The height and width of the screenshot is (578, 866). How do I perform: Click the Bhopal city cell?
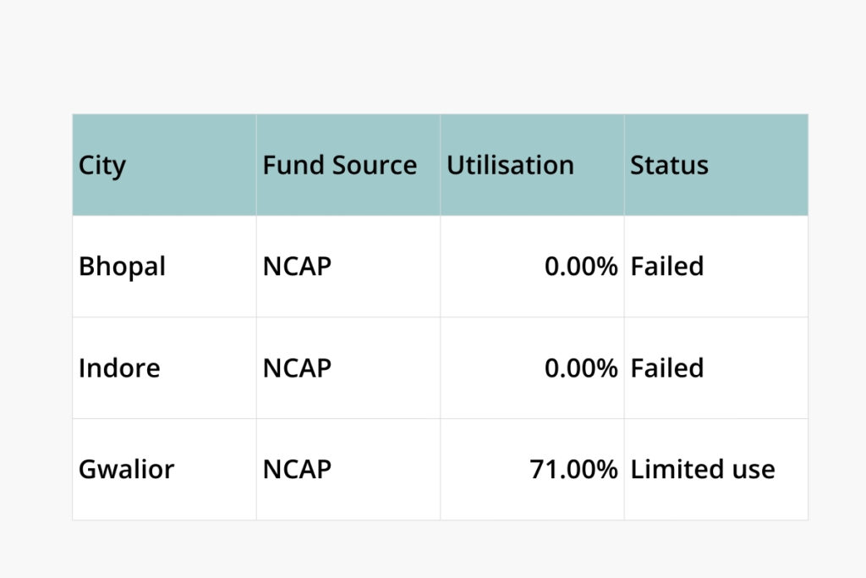click(122, 267)
